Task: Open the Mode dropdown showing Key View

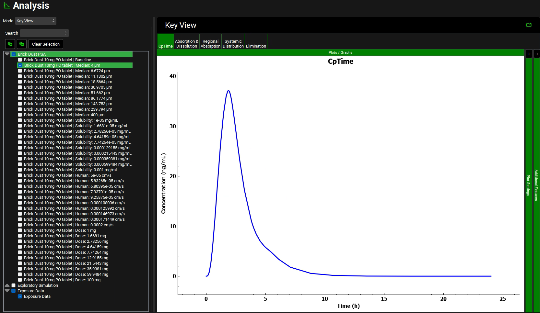Action: point(36,21)
